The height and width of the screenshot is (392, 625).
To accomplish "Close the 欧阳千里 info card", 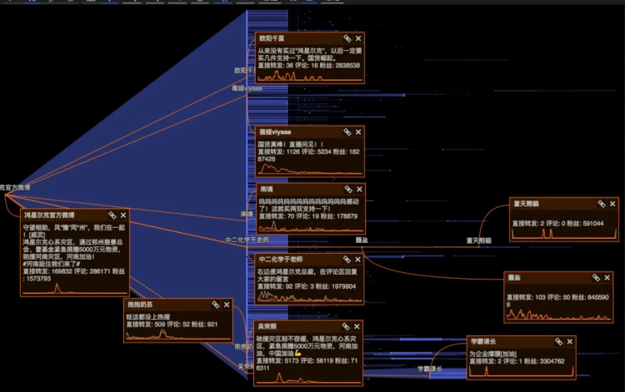I will click(358, 38).
